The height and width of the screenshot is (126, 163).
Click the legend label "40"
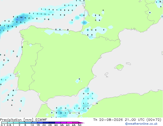pyautogui.click(x=68, y=125)
